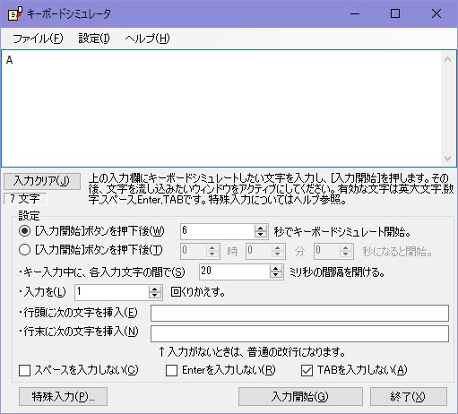Screen dimensions: 458x414
Task: Select the start at specific time radio option (T)
Action: 24,250
